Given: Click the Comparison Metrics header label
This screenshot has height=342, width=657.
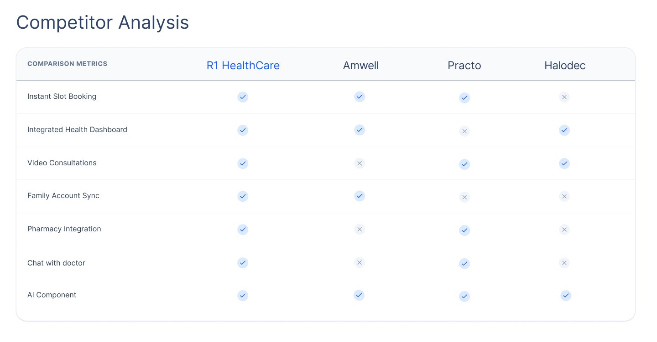Looking at the screenshot, I should [68, 64].
